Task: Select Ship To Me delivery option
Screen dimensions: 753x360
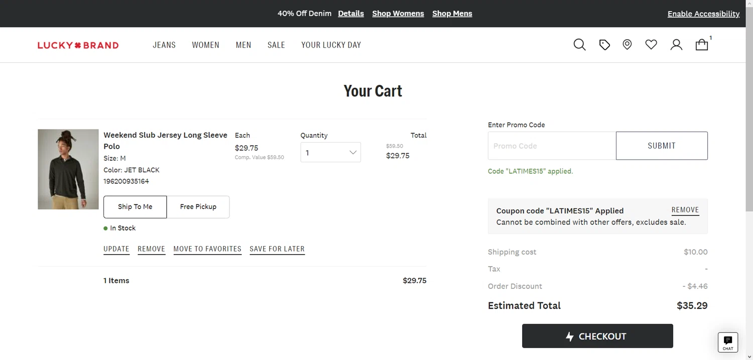Action: [x=135, y=207]
